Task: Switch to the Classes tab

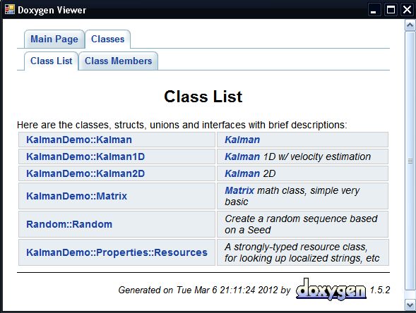Action: click(x=108, y=39)
